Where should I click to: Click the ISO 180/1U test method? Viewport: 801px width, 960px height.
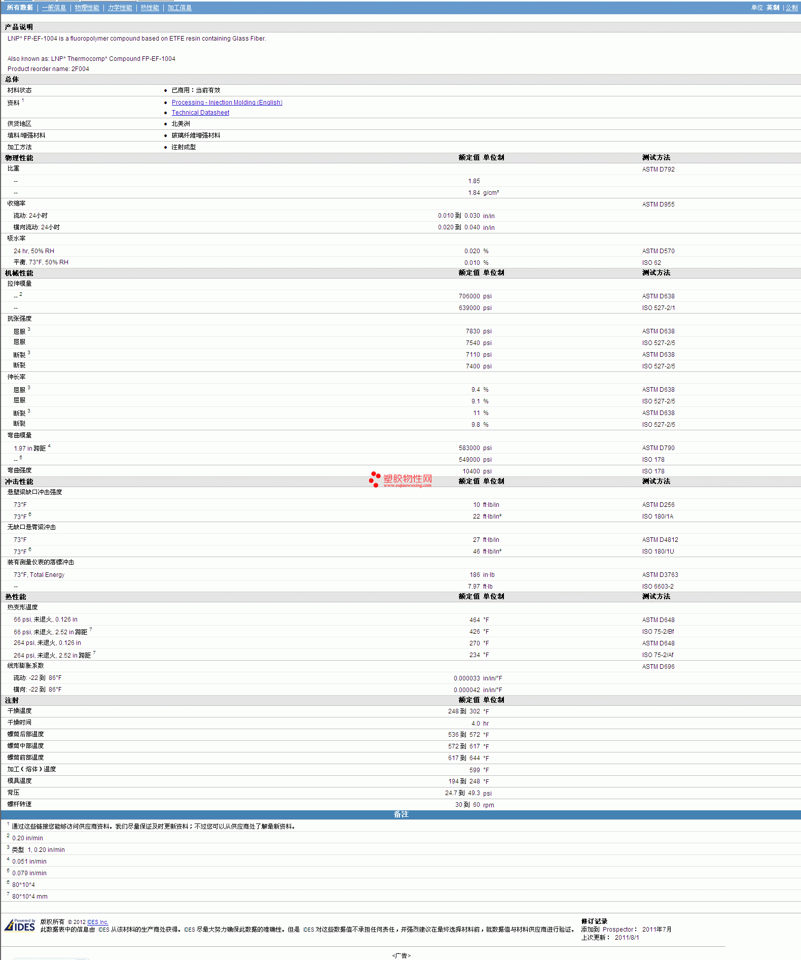coord(658,552)
